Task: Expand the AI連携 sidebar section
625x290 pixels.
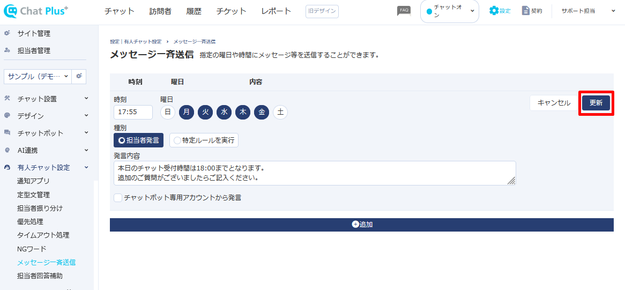Action: coord(86,150)
